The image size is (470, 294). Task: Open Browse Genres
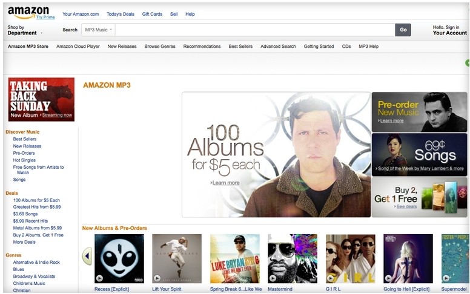160,47
